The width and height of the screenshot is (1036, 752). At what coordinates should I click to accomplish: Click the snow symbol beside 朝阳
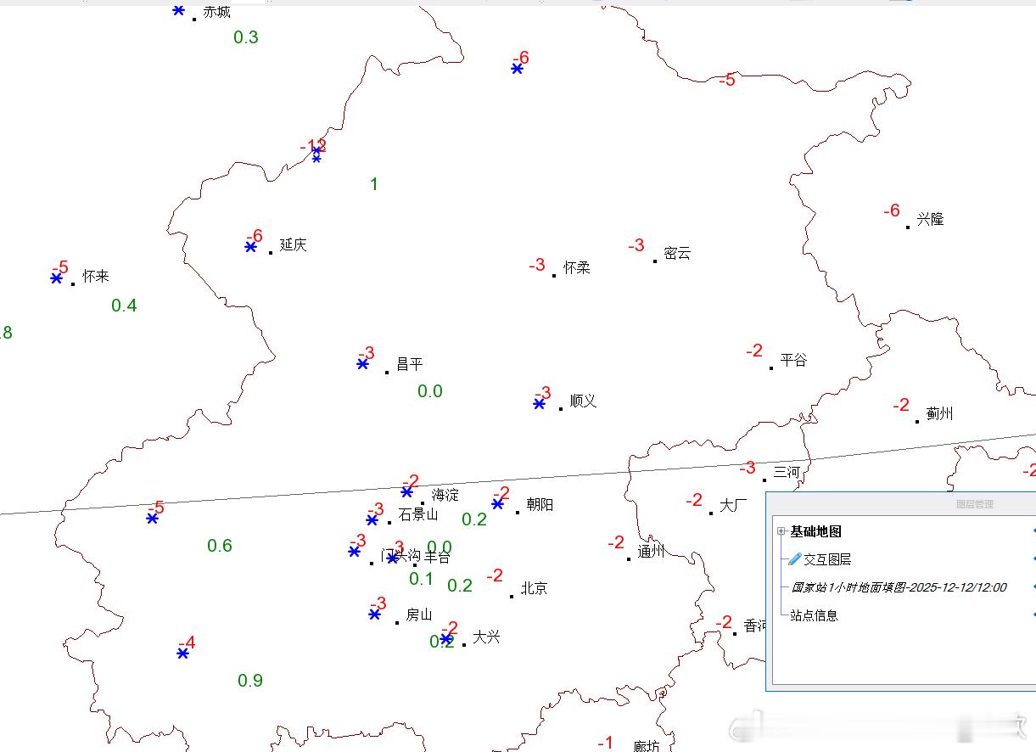(497, 504)
